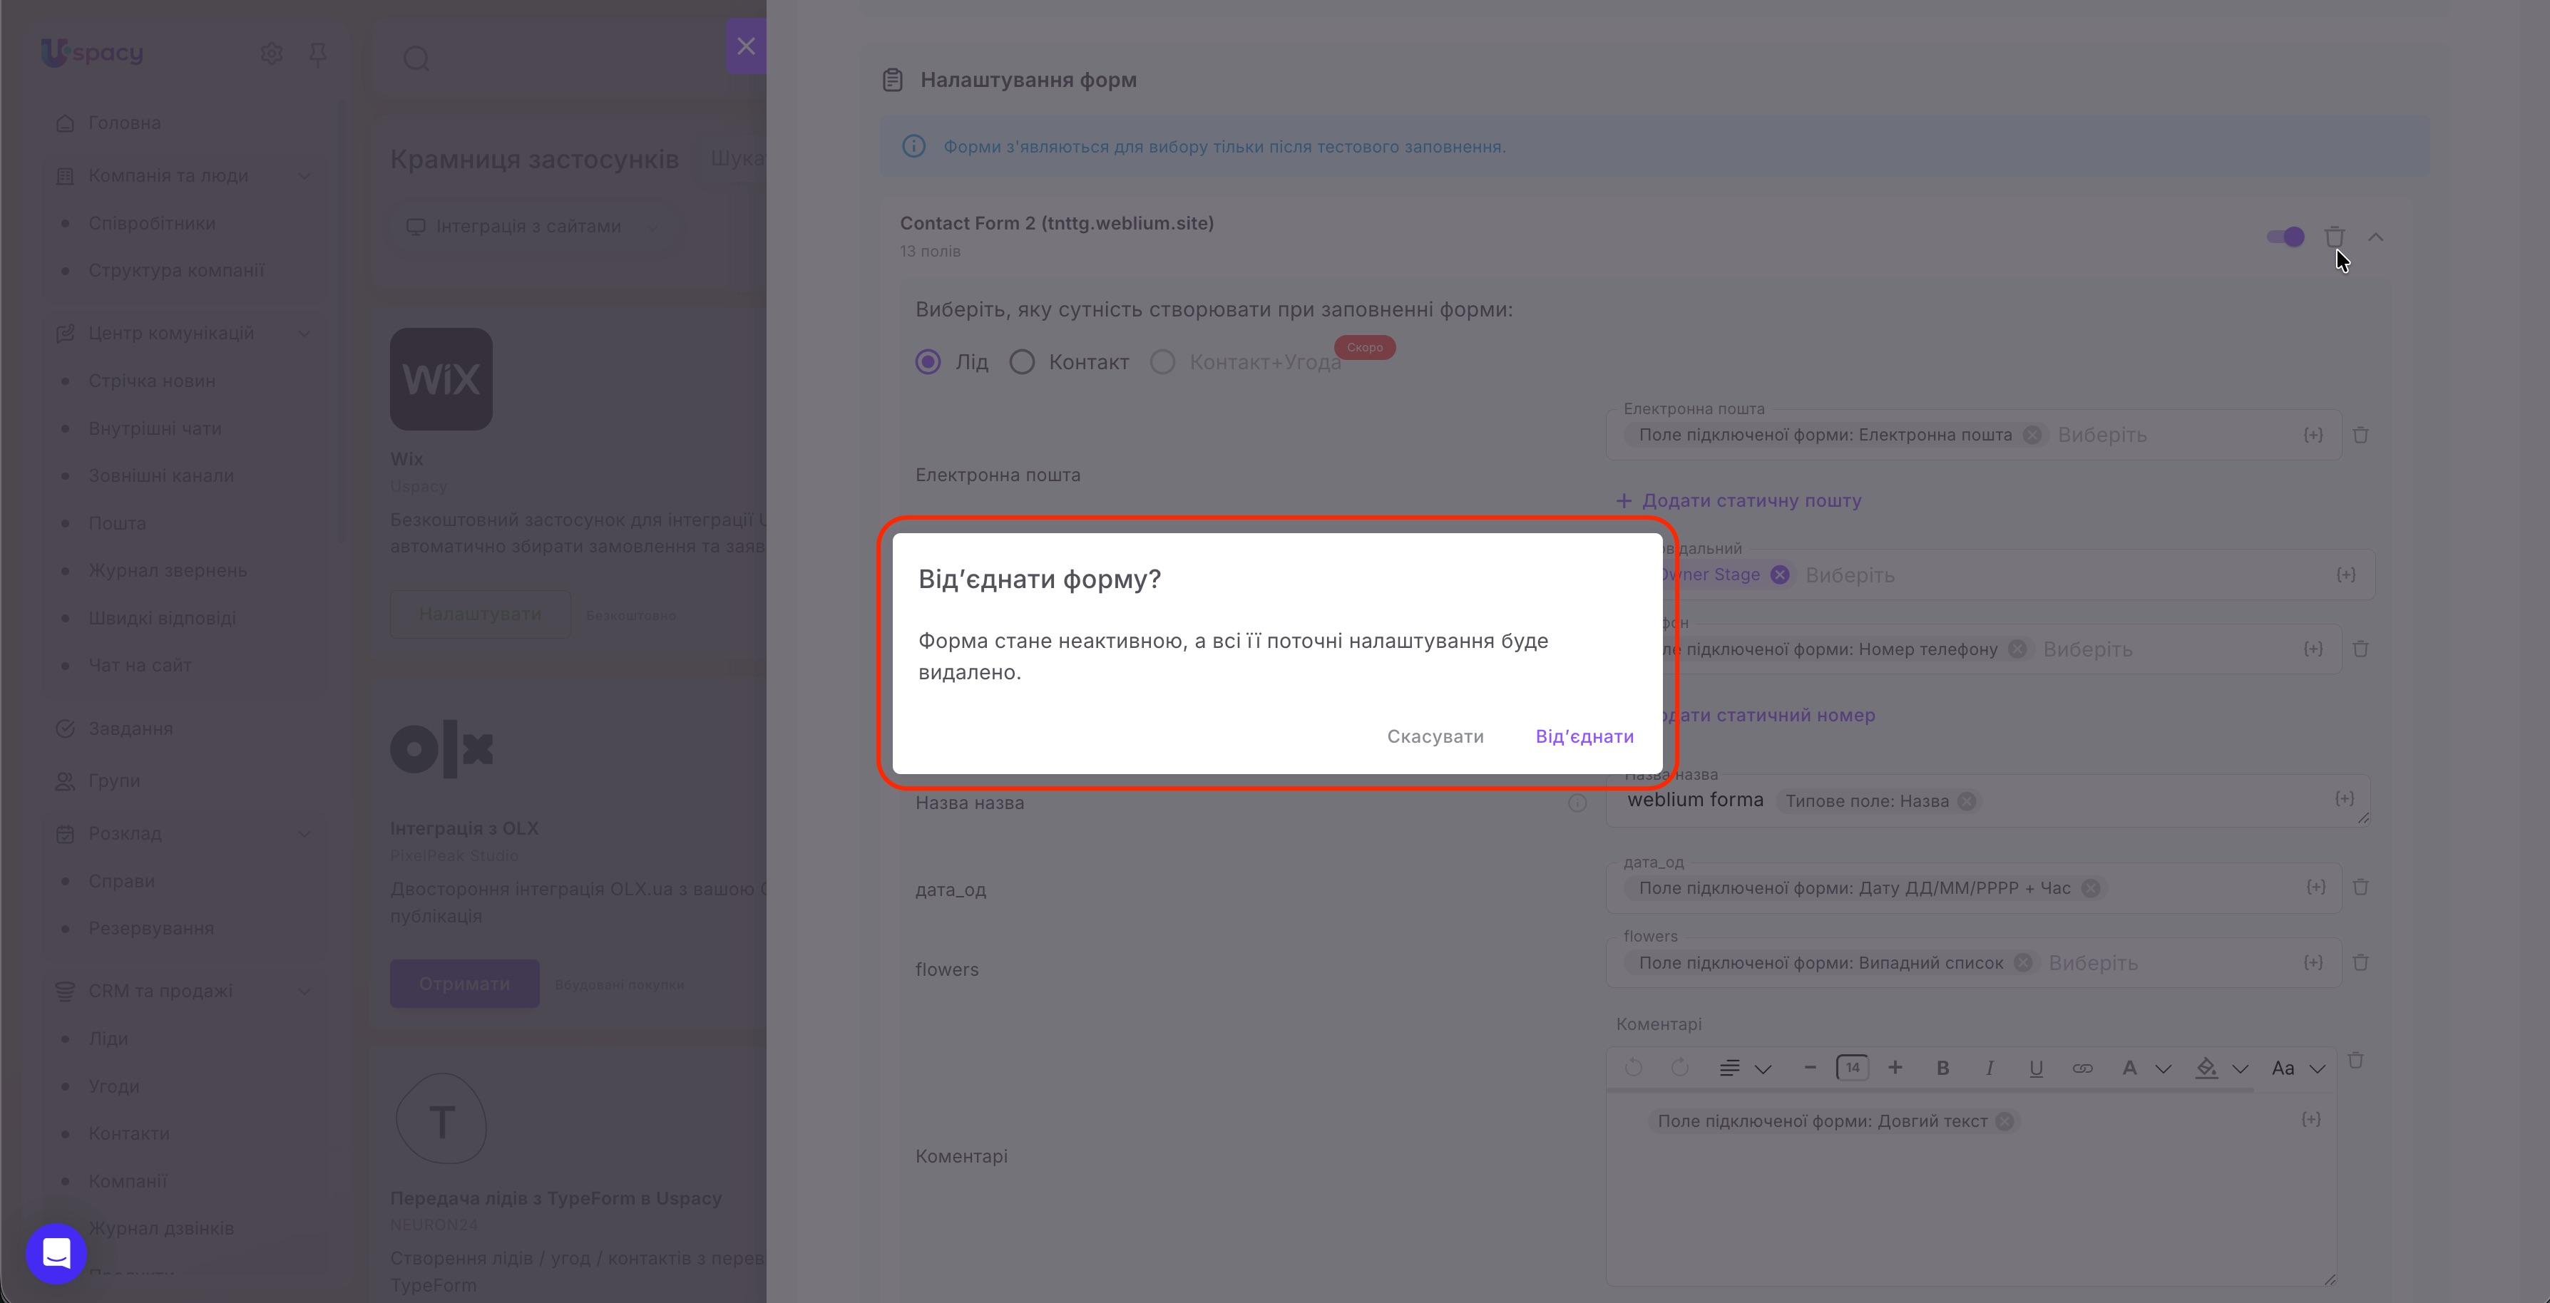Toggle the Contact Form 2 active switch
2550x1303 pixels.
coord(2285,237)
